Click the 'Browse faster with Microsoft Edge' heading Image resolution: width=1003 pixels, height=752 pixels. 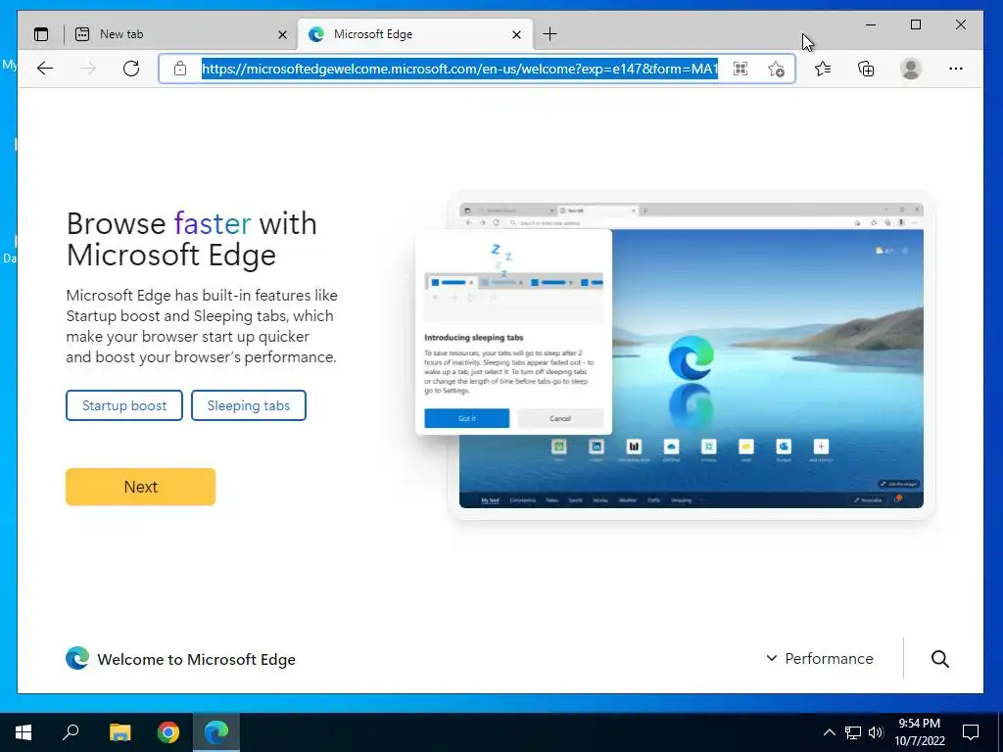pos(192,239)
